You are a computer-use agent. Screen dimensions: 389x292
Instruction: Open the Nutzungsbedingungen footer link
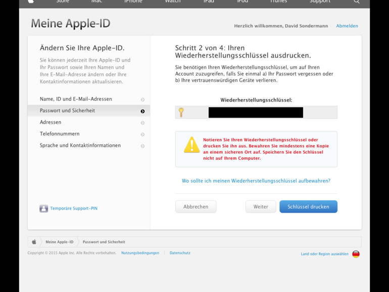pyautogui.click(x=140, y=253)
